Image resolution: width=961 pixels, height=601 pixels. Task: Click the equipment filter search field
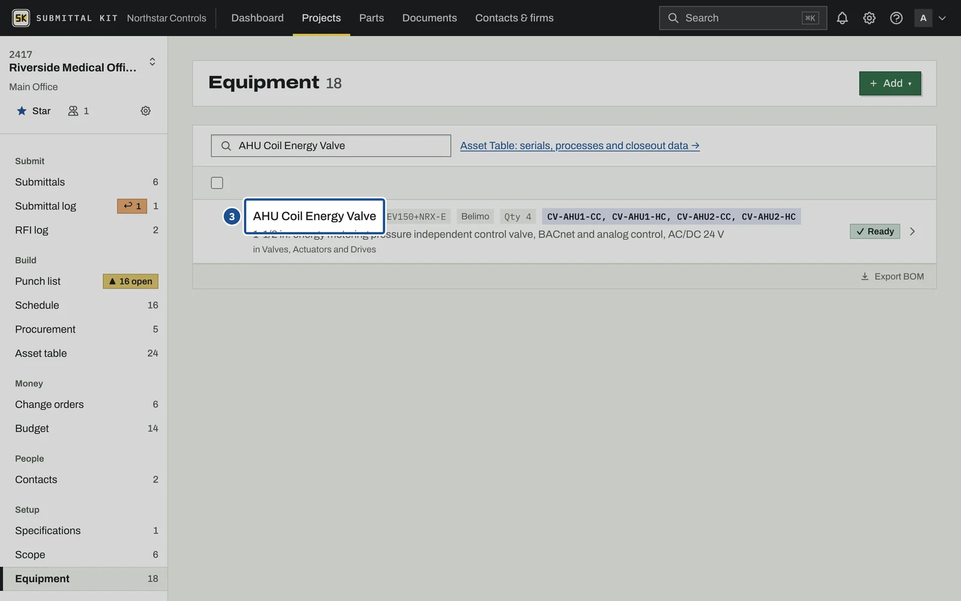331,145
